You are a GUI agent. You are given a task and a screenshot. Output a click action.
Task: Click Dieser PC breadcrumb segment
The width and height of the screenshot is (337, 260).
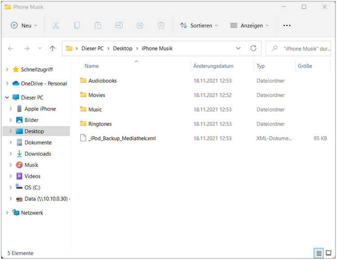(93, 49)
